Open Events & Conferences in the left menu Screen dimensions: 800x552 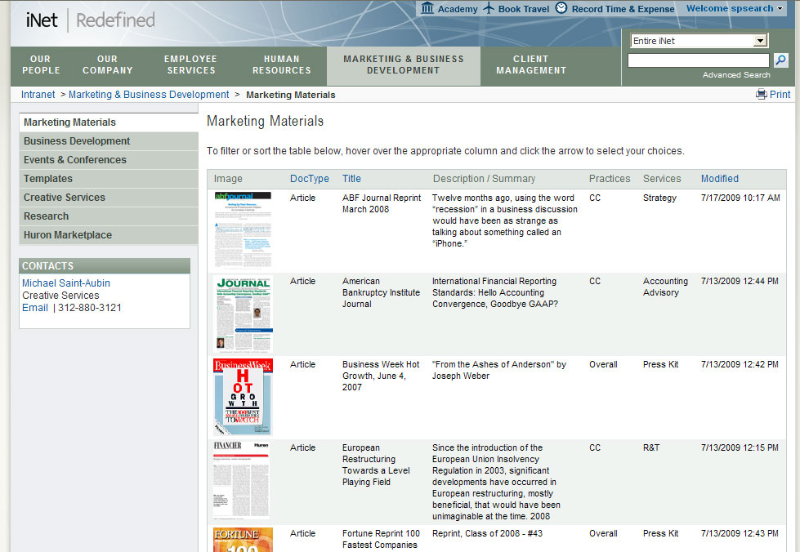point(75,160)
